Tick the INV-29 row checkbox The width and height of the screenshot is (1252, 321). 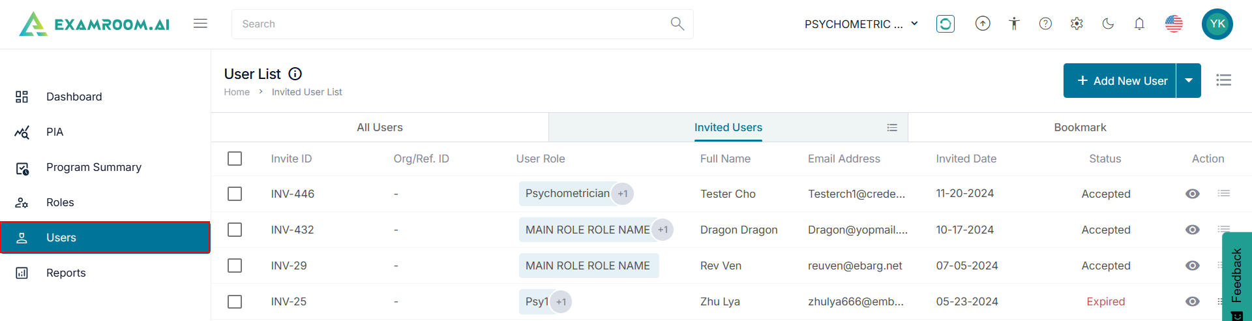(x=235, y=266)
